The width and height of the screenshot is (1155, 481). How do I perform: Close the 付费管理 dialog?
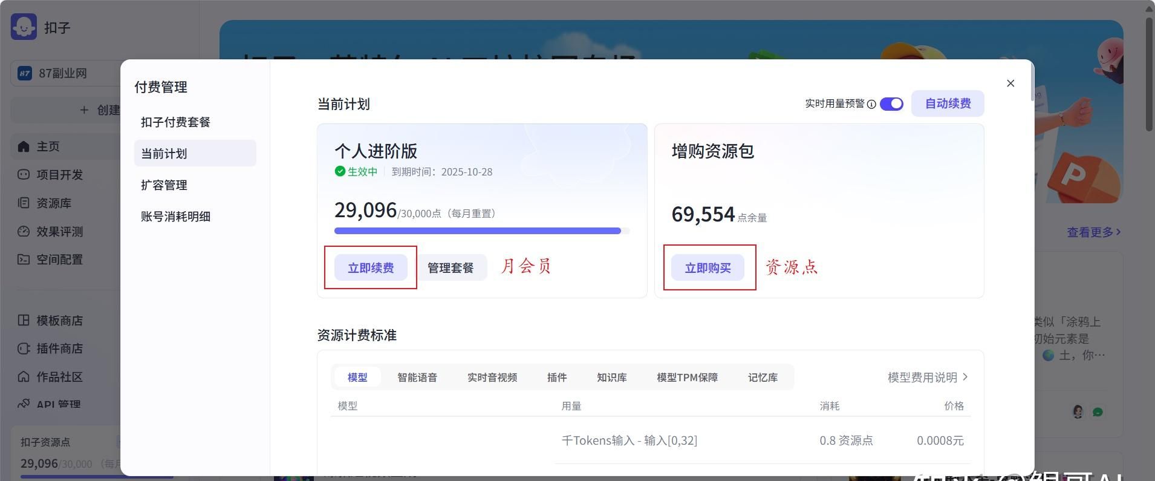tap(1010, 83)
